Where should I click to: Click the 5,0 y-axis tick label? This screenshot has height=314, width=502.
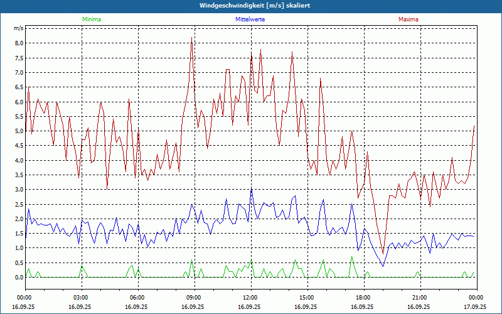click(19, 131)
